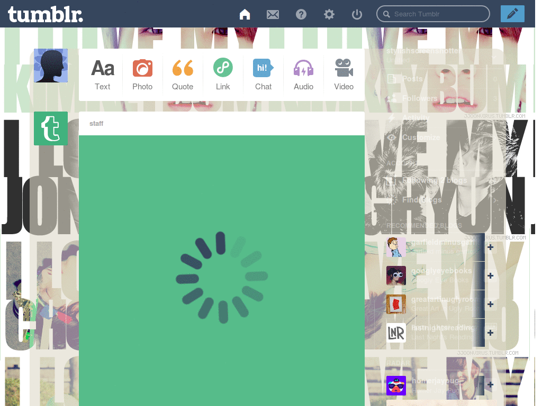Open lastnightsreading LNR avatar
542x406 pixels.
(396, 333)
